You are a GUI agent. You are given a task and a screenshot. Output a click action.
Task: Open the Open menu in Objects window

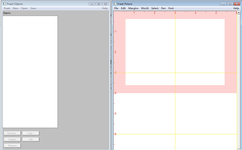[x=24, y=8]
